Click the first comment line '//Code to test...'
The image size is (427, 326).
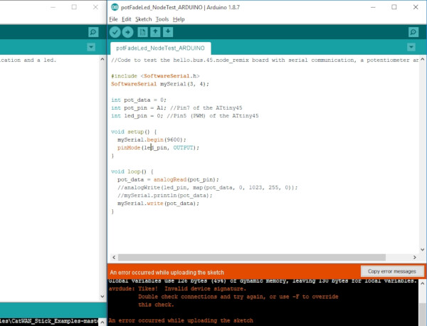[x=265, y=61]
